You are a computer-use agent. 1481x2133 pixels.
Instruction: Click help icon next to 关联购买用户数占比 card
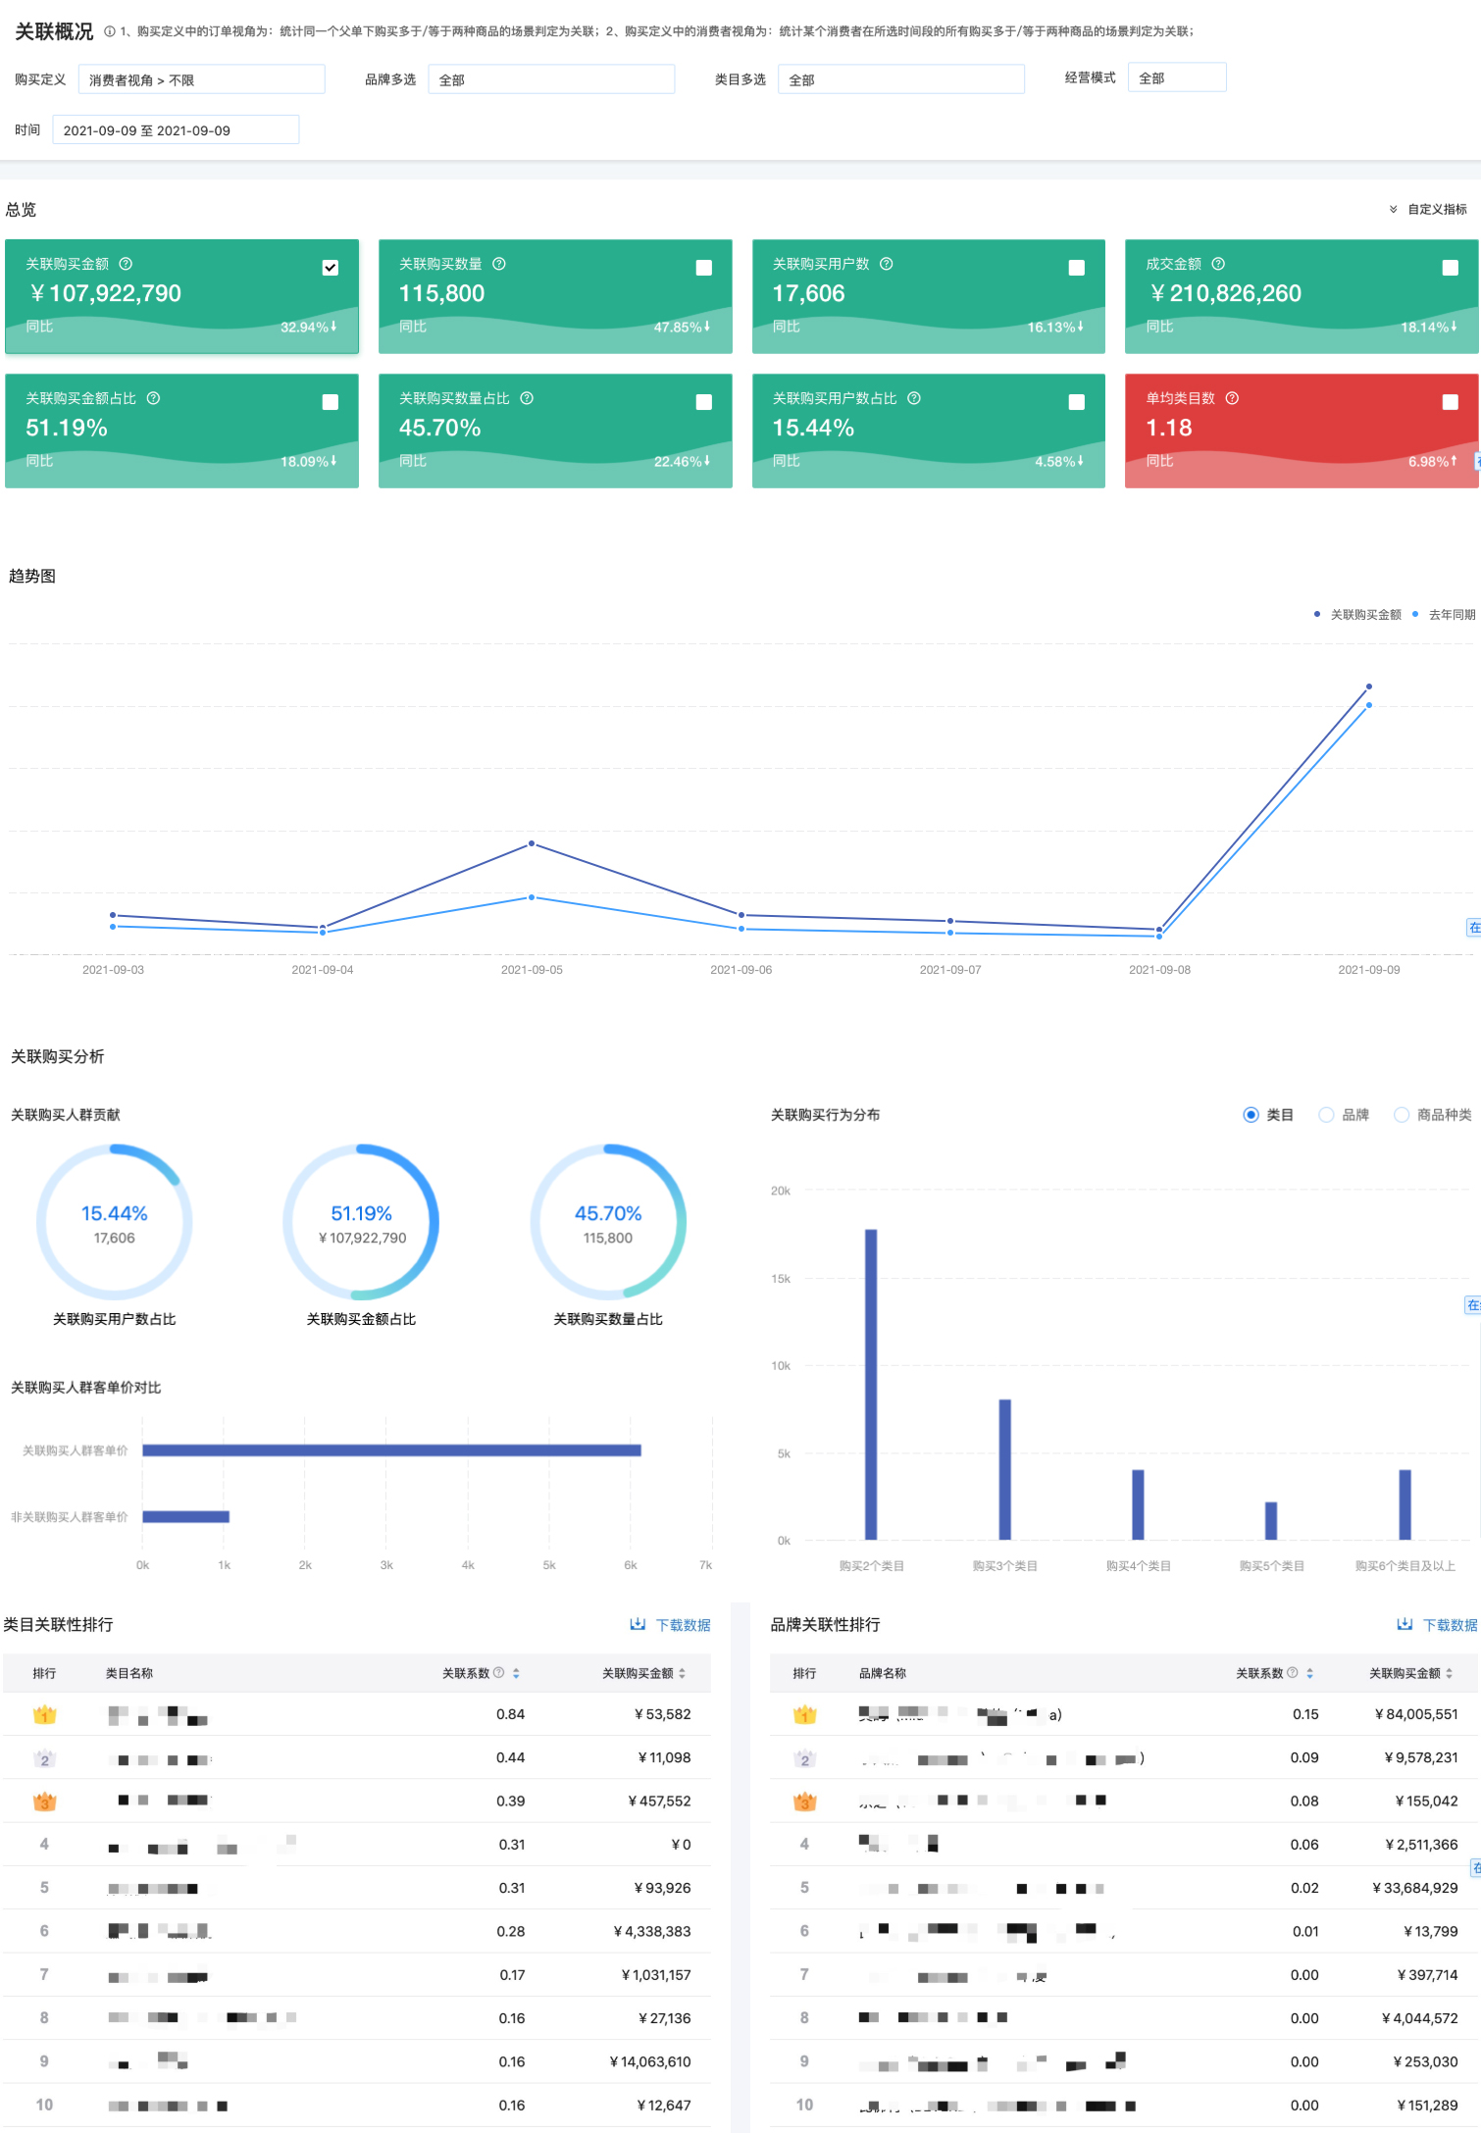coord(914,398)
